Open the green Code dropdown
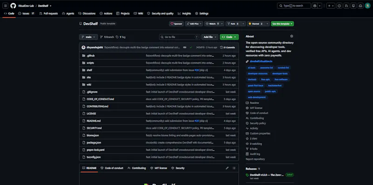The height and width of the screenshot is (185, 373). click(x=229, y=37)
